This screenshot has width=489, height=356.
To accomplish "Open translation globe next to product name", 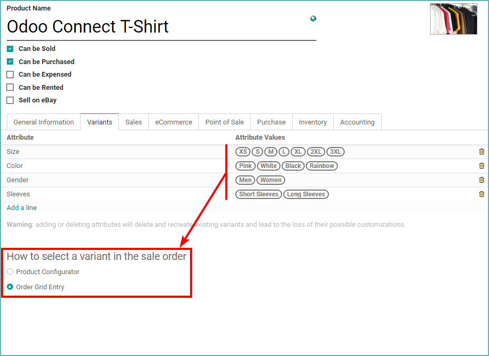I will [313, 18].
